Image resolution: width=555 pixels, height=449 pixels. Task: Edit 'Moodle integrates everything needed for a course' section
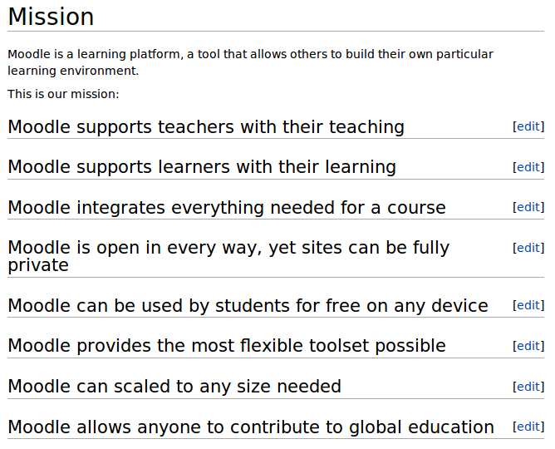tap(528, 207)
